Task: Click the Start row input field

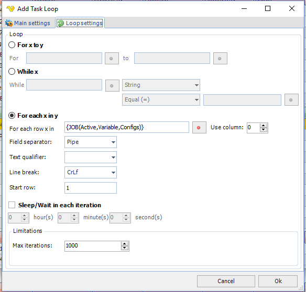Action: [x=91, y=188]
